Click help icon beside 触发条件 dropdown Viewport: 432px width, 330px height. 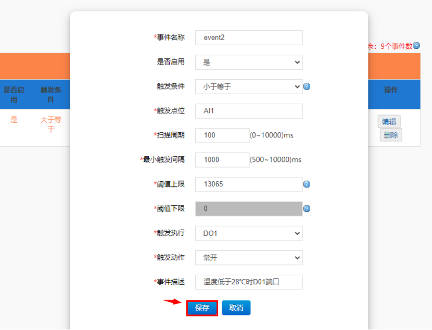307,86
